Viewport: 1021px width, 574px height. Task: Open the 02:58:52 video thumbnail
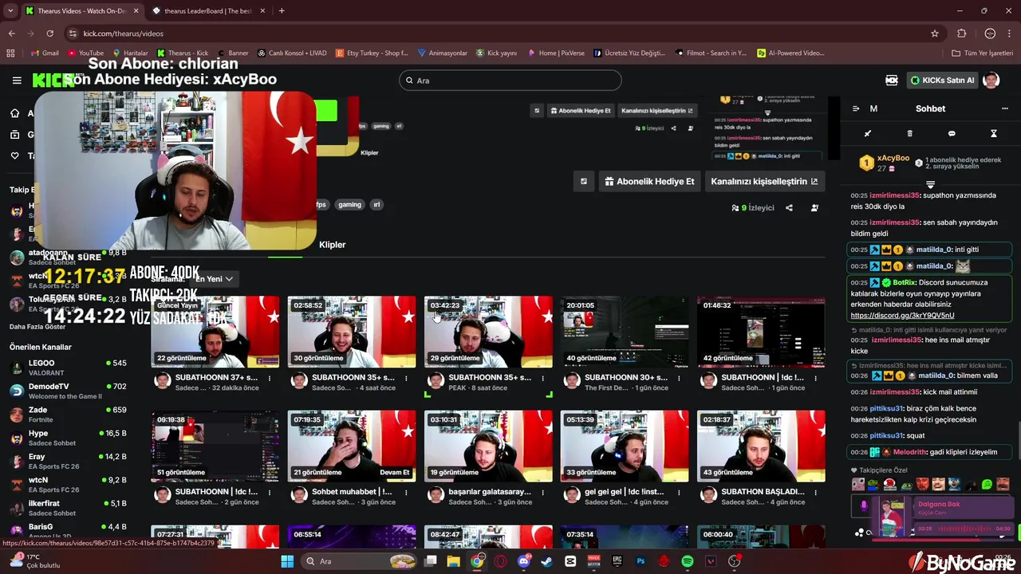tap(351, 332)
